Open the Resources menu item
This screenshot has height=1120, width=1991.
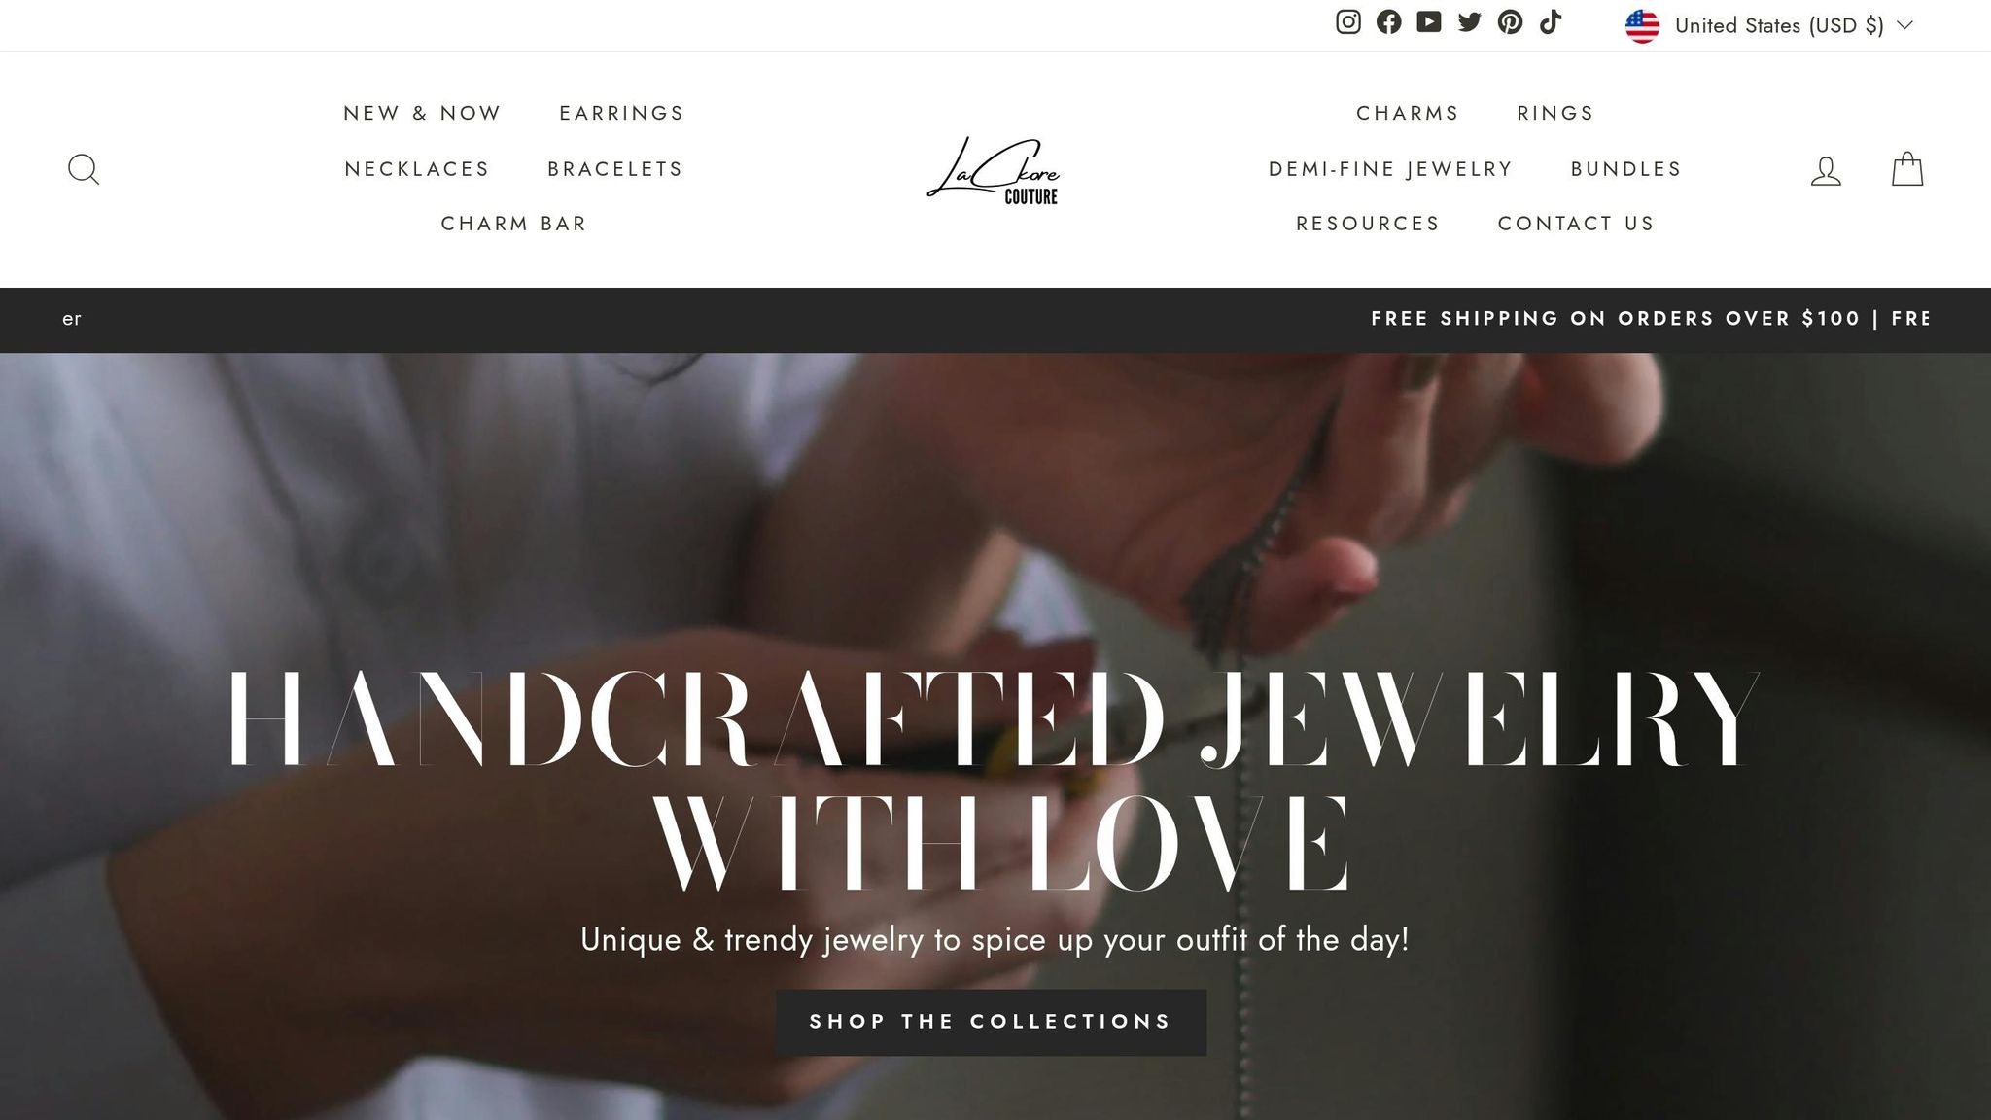(x=1368, y=224)
